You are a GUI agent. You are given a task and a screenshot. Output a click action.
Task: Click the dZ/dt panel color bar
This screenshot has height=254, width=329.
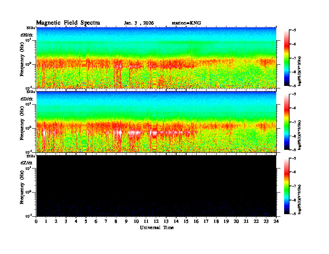[286, 186]
